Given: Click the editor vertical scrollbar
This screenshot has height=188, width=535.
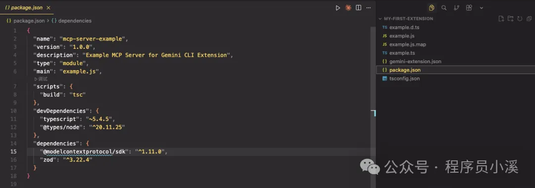Looking at the screenshot, I should click(374, 107).
